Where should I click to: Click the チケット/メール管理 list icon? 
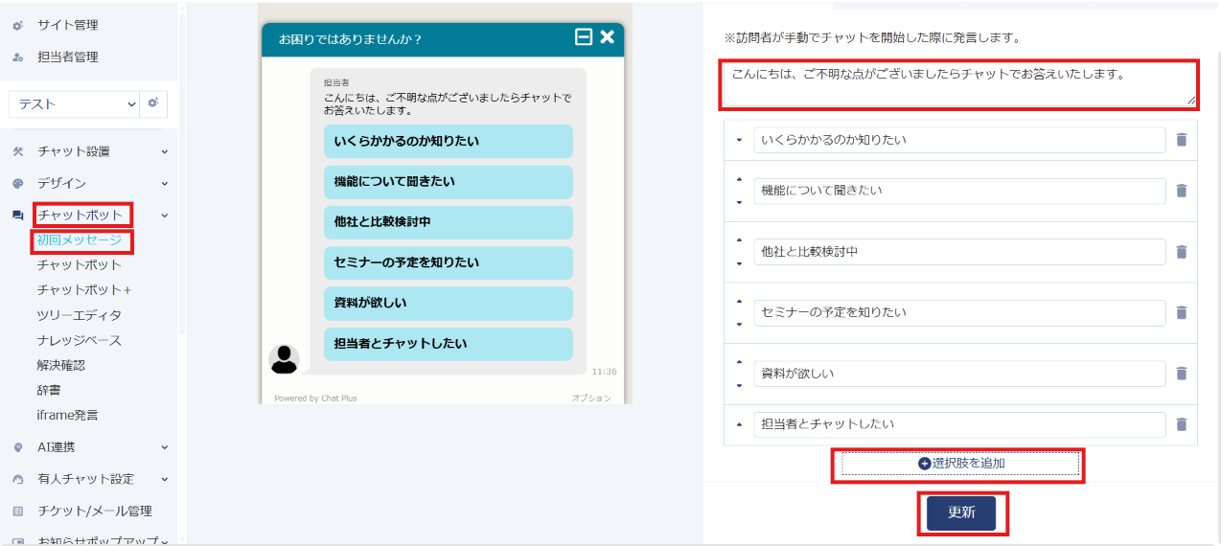[17, 512]
